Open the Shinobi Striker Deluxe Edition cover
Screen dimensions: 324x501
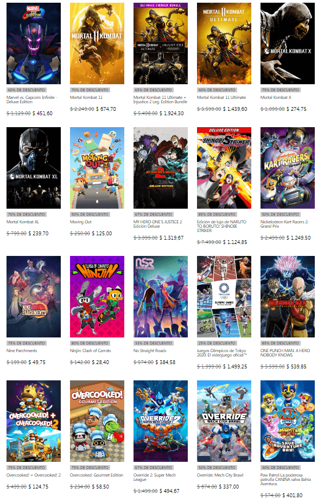point(224,168)
